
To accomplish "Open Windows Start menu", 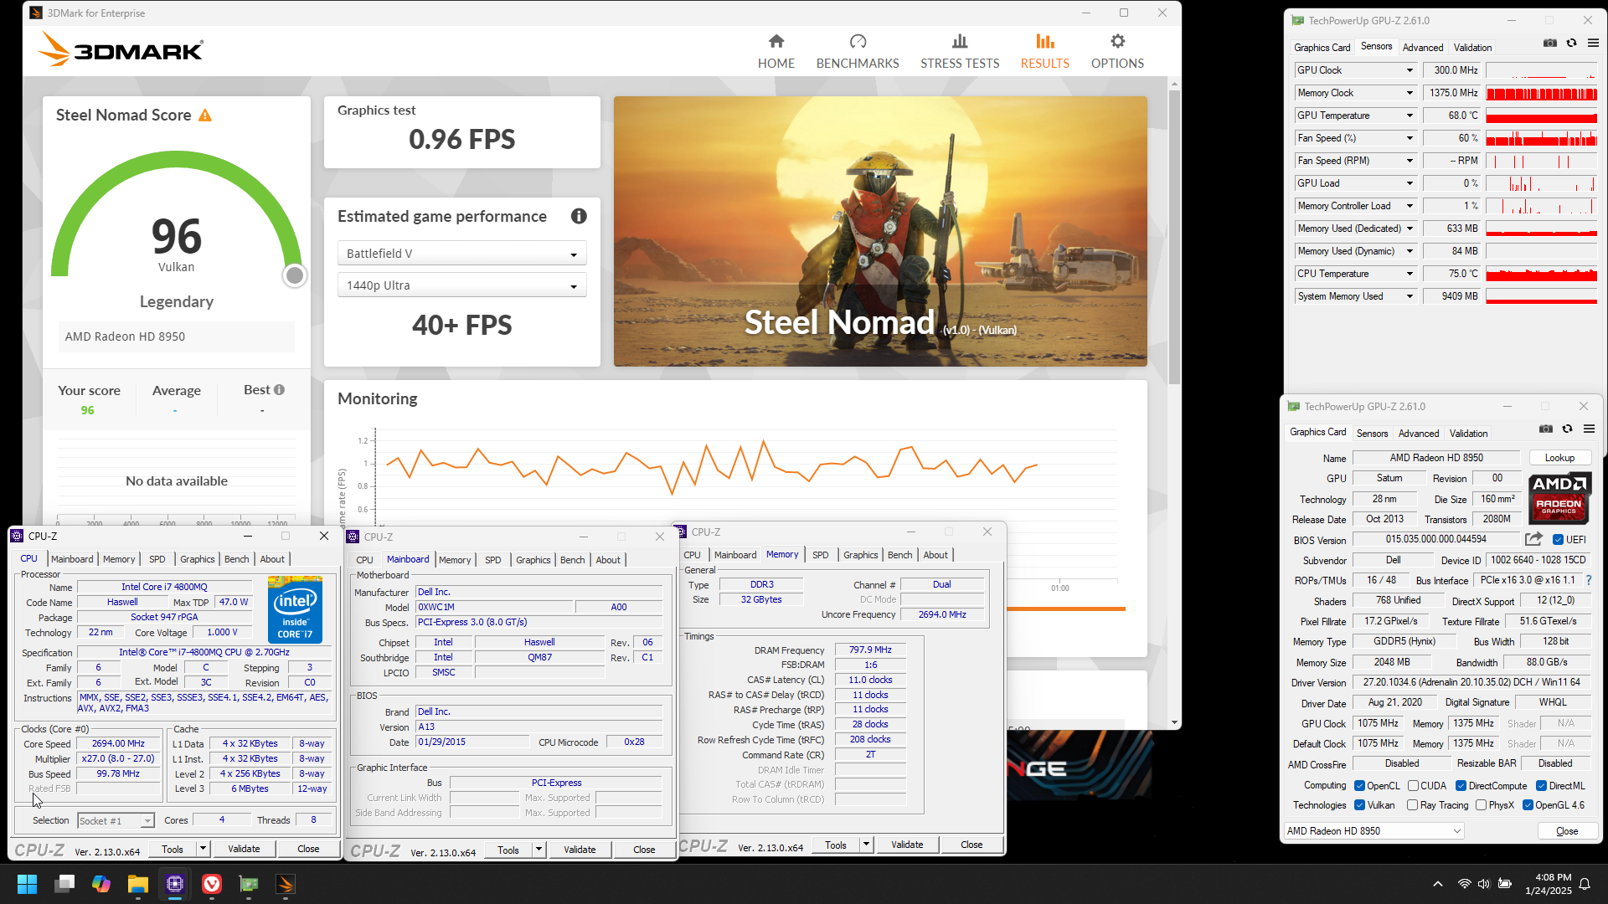I will pyautogui.click(x=27, y=884).
